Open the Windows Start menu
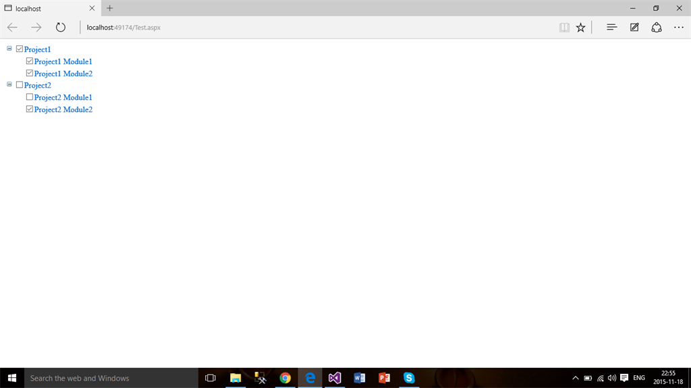Screen dimensions: 691x388 click(x=12, y=378)
